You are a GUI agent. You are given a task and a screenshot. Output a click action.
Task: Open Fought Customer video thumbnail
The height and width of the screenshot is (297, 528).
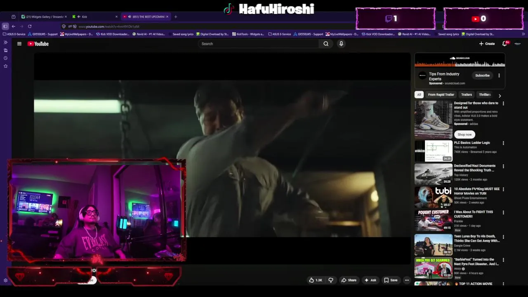pos(434,220)
